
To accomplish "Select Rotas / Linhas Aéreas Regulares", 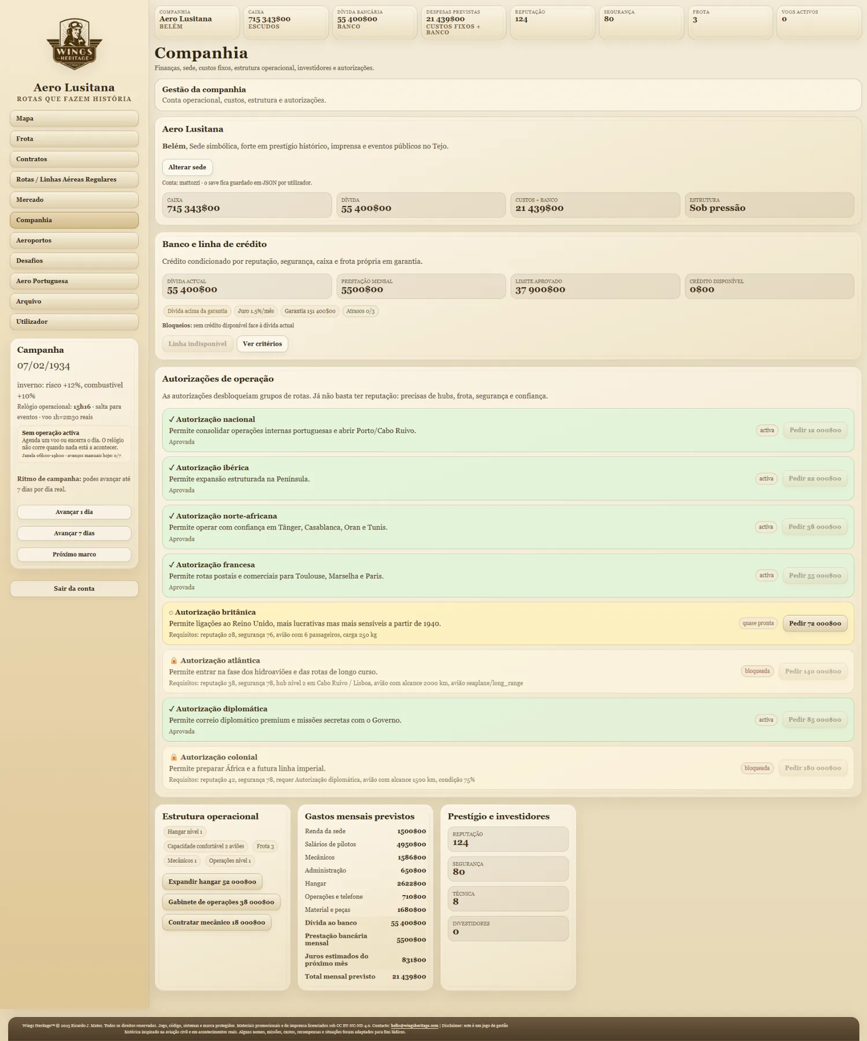I will [74, 179].
